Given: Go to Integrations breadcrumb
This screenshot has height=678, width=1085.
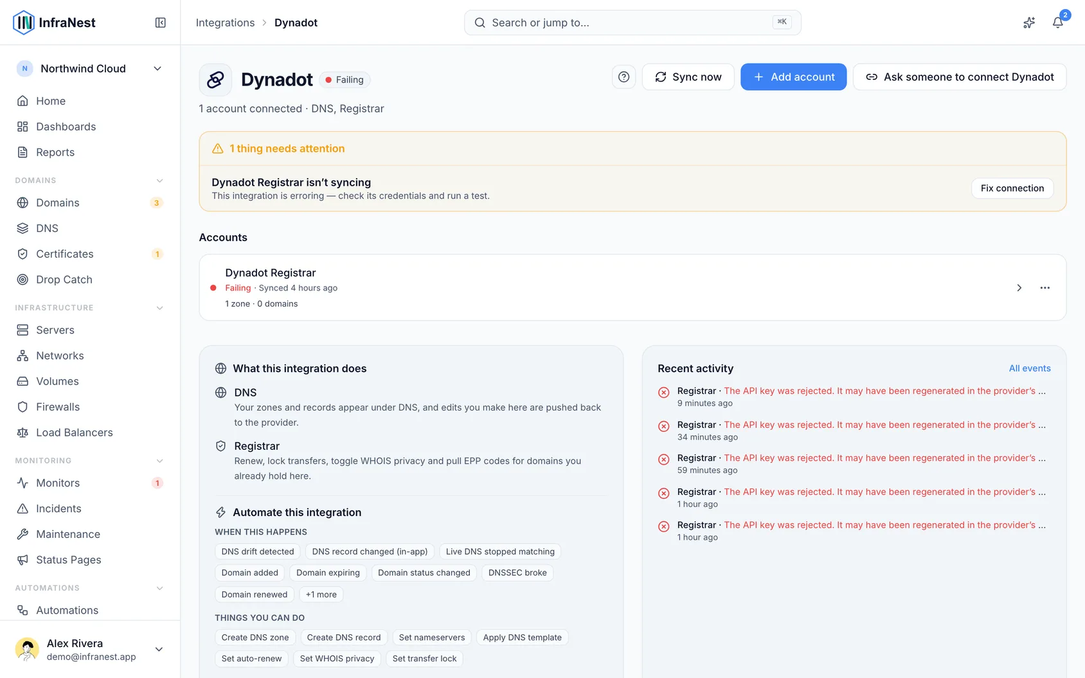Looking at the screenshot, I should pyautogui.click(x=225, y=22).
